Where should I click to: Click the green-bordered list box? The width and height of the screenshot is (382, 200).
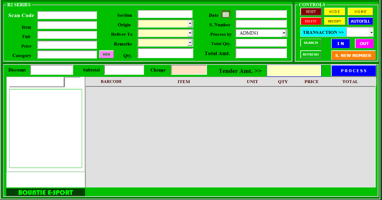click(x=46, y=128)
